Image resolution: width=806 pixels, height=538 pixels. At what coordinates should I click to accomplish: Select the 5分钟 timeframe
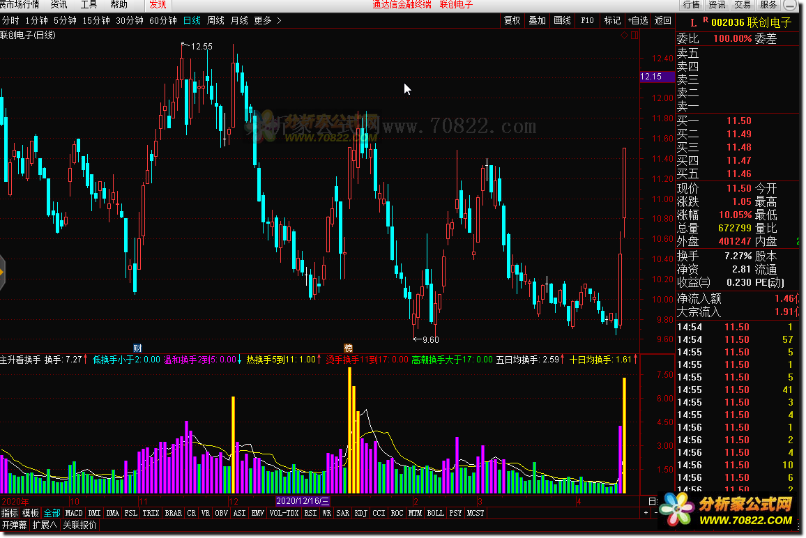[x=65, y=20]
